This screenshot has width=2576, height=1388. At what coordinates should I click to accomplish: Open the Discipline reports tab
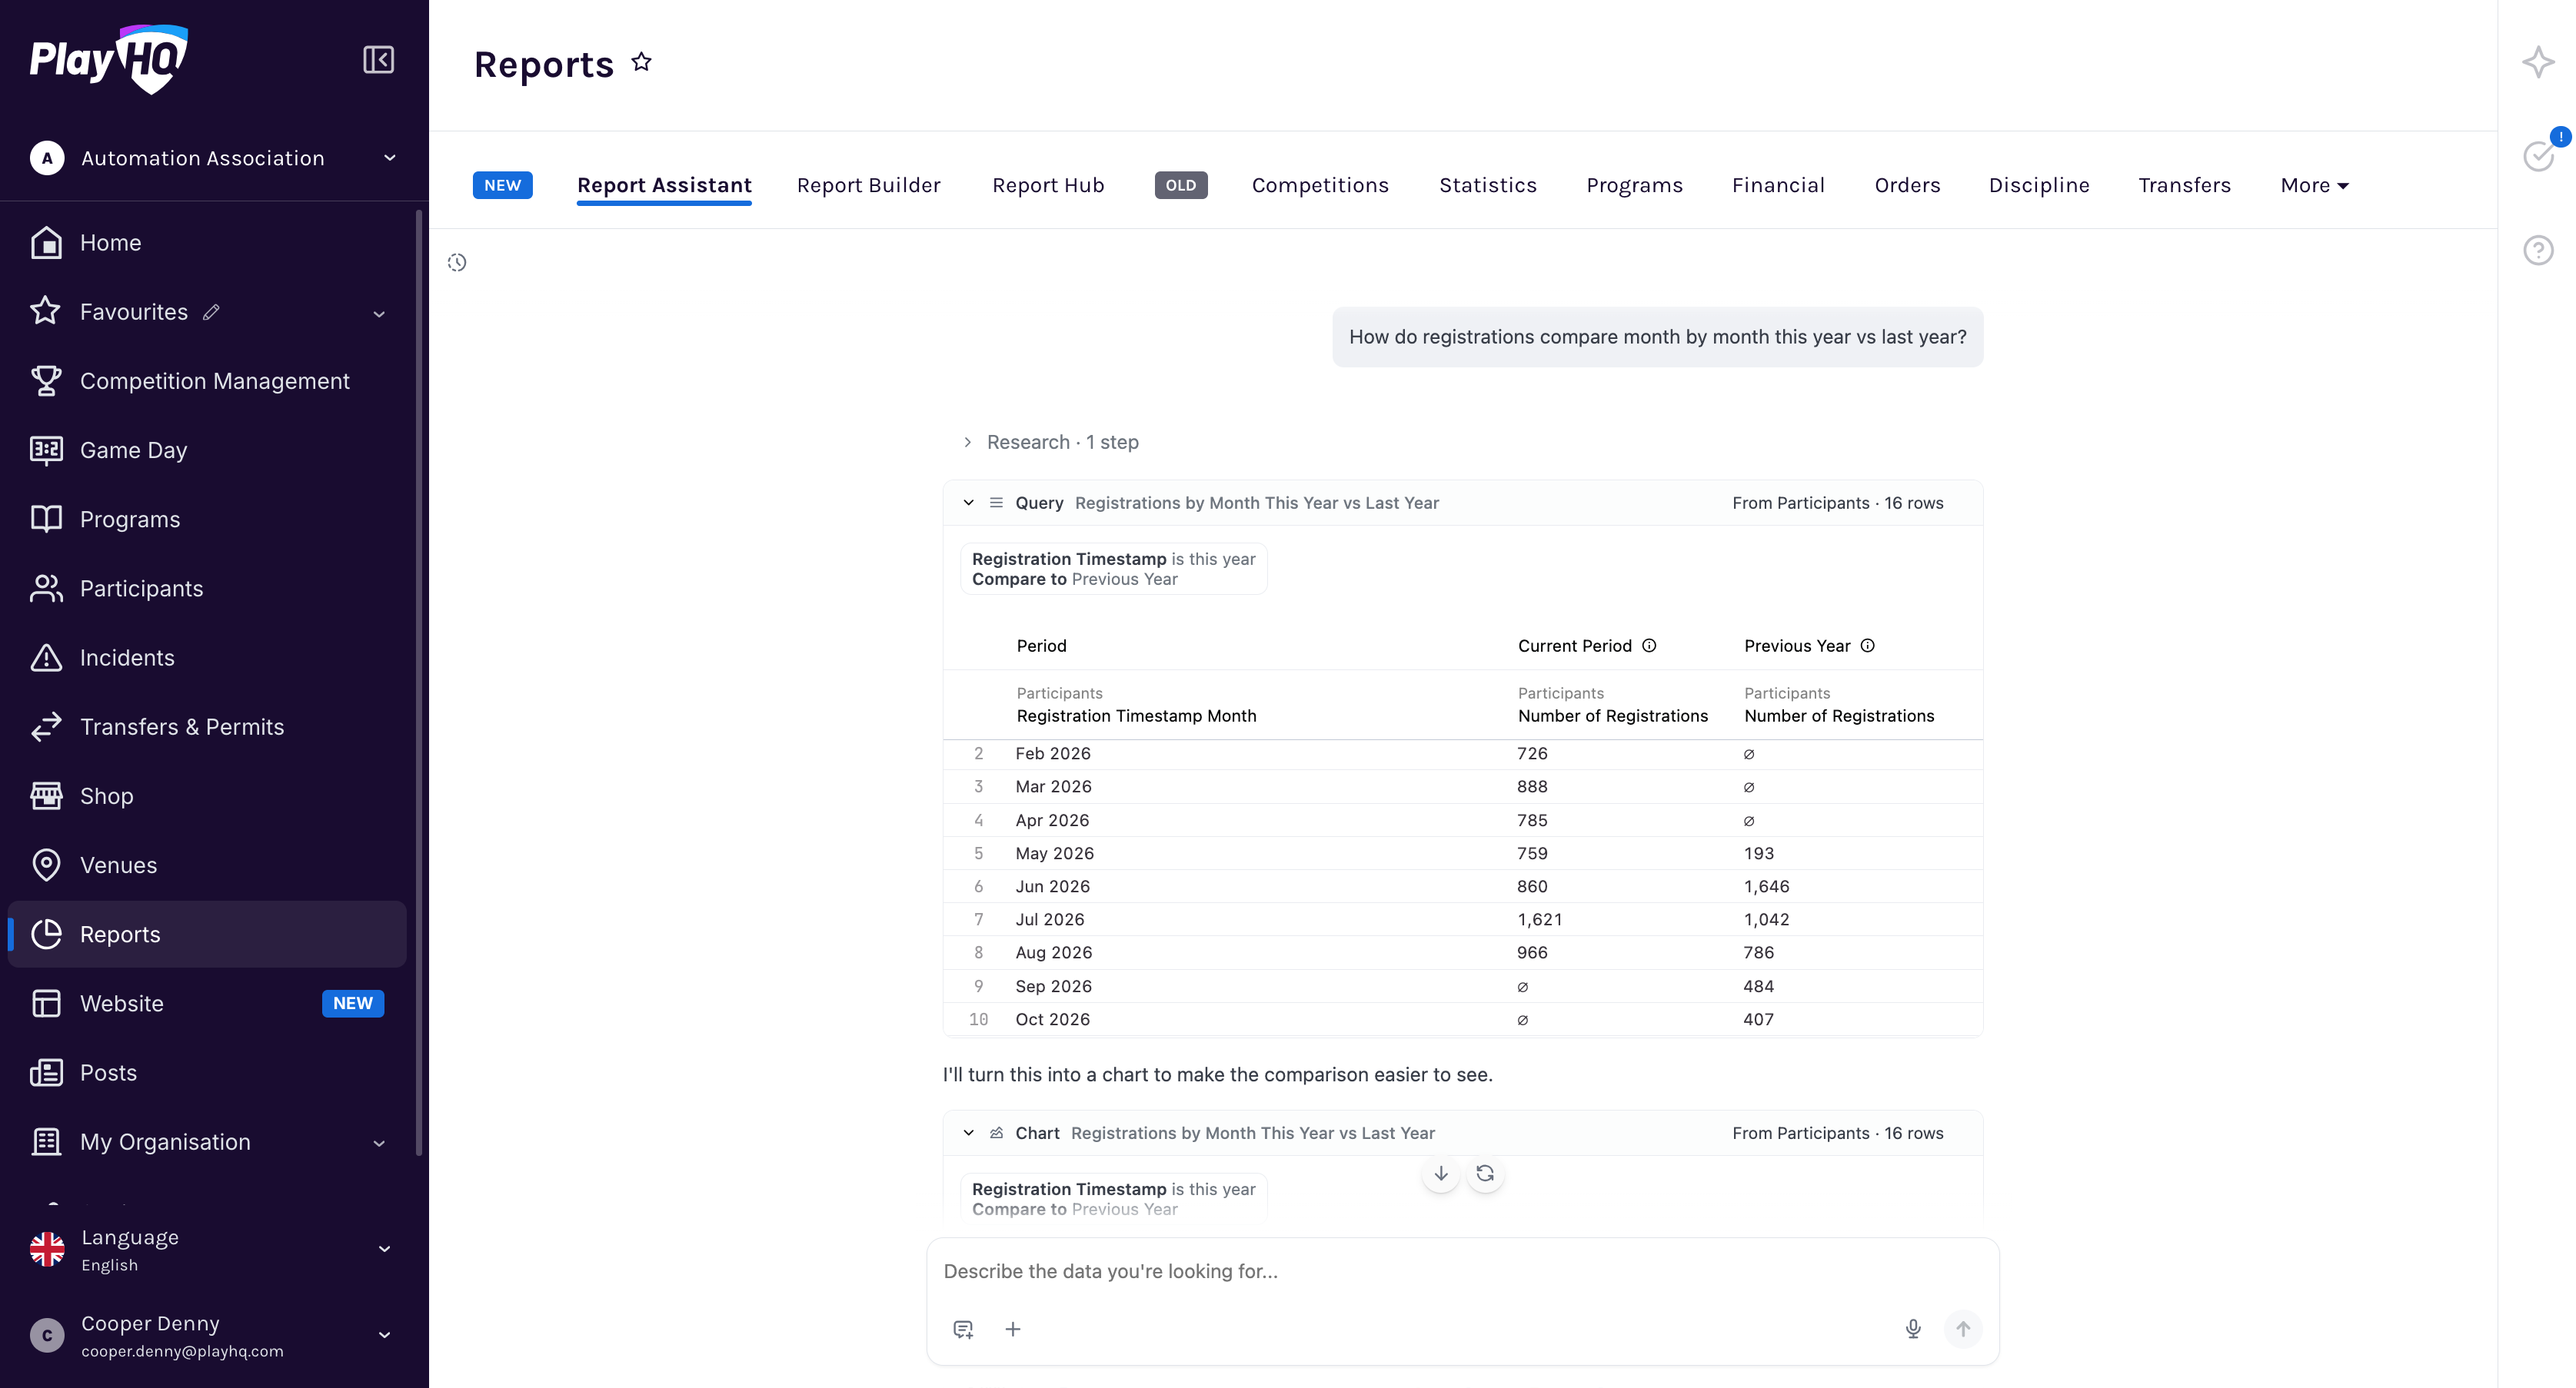click(2039, 186)
